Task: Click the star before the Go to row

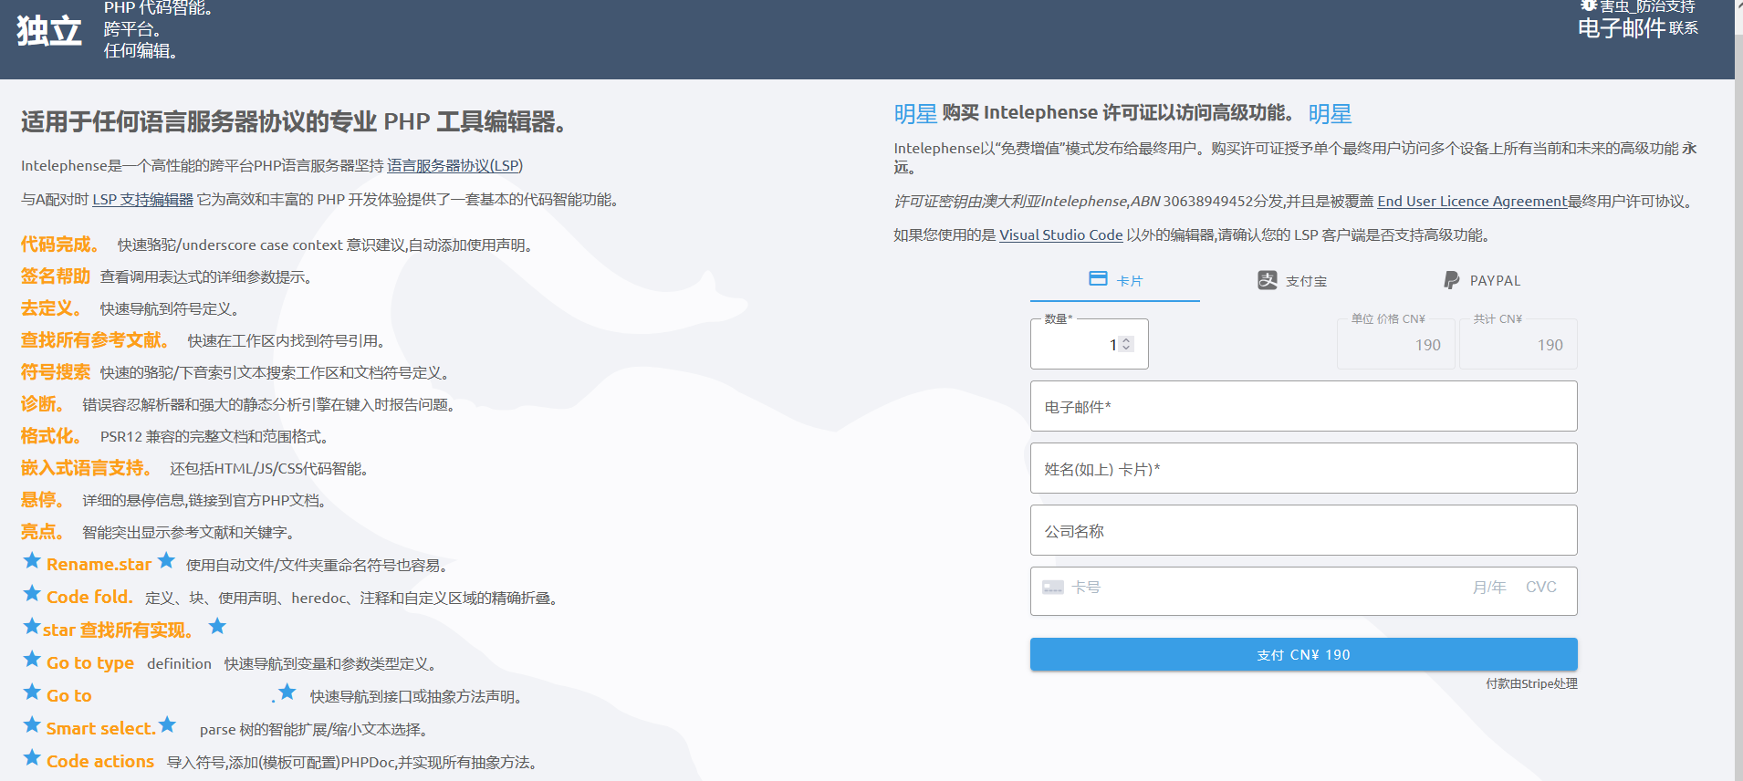Action: [32, 692]
